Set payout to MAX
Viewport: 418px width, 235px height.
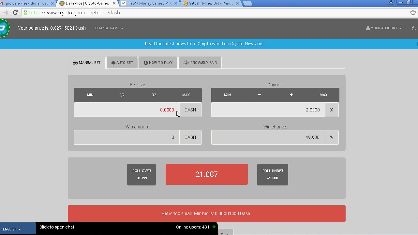tap(323, 95)
